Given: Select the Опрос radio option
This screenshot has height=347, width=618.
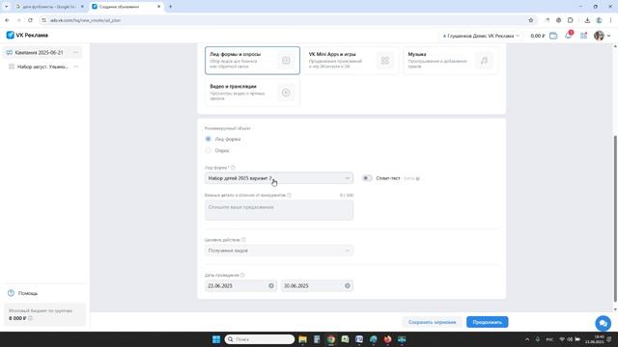Looking at the screenshot, I should (209, 150).
